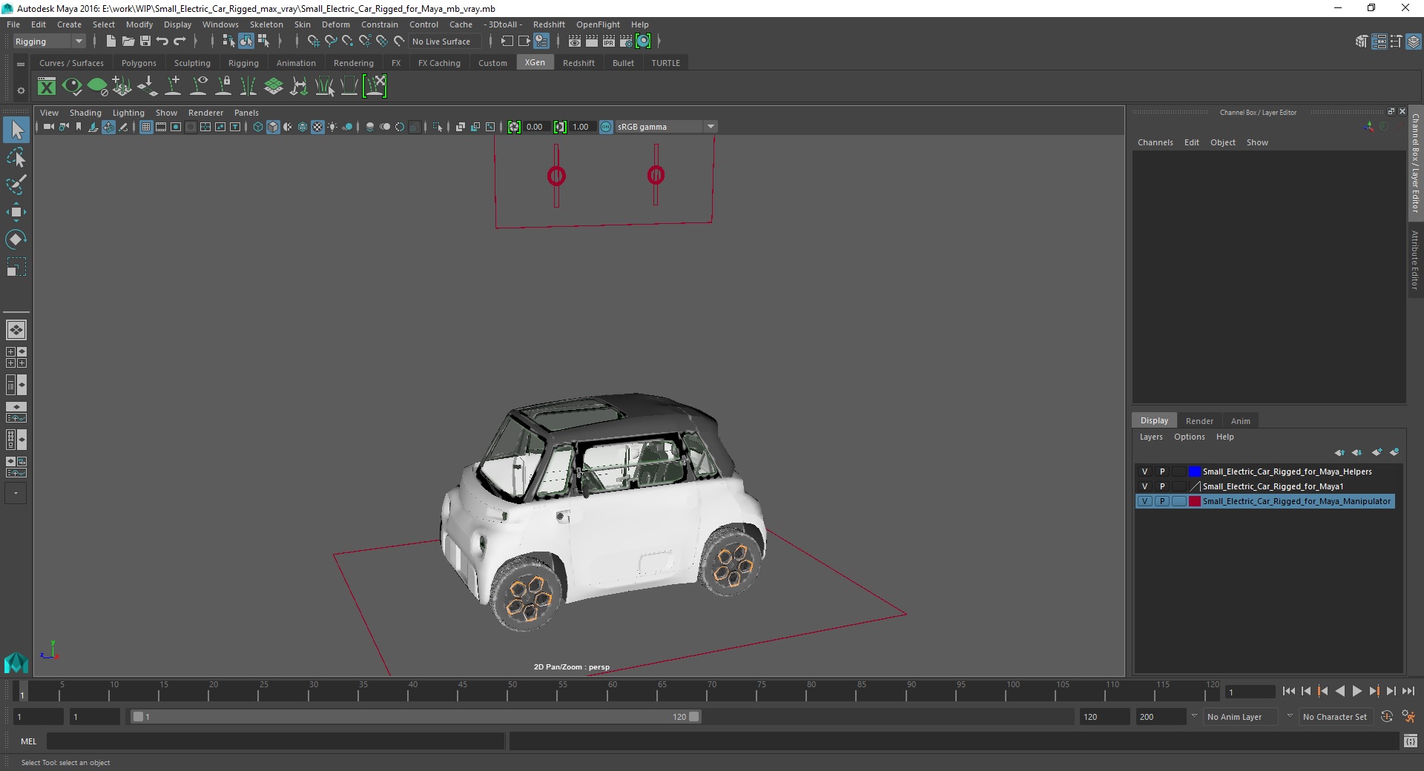Choose the Lasso Select tool
The image size is (1424, 771).
pyautogui.click(x=16, y=157)
